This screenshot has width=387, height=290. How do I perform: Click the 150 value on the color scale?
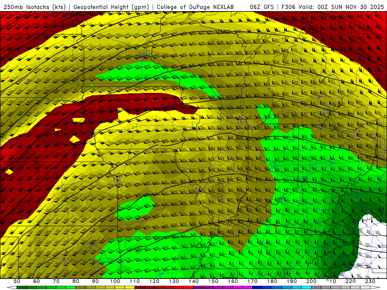213,281
